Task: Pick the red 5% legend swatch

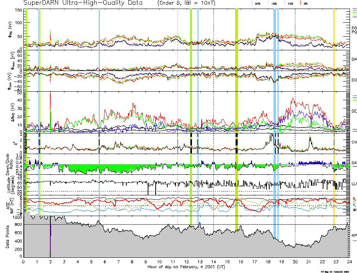Action: click(300, 3)
